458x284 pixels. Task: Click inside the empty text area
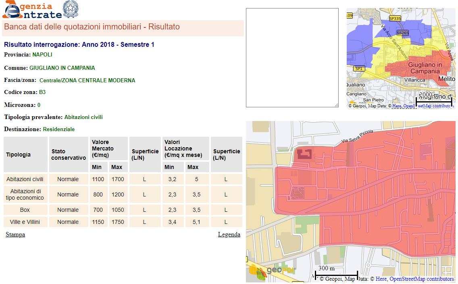pos(292,57)
